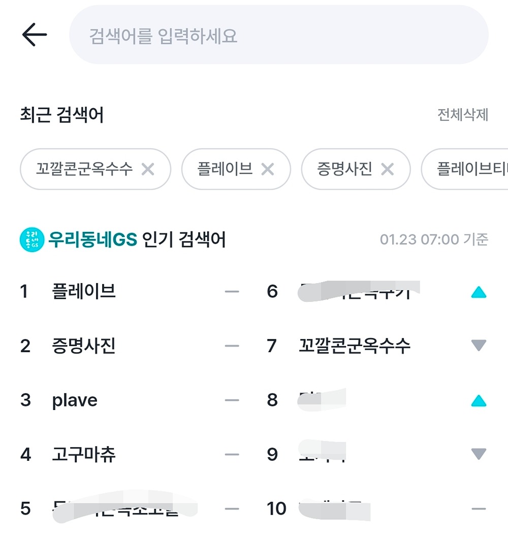508x545 pixels.
Task: Remove 증명사진 recent search chip
Action: (x=388, y=169)
